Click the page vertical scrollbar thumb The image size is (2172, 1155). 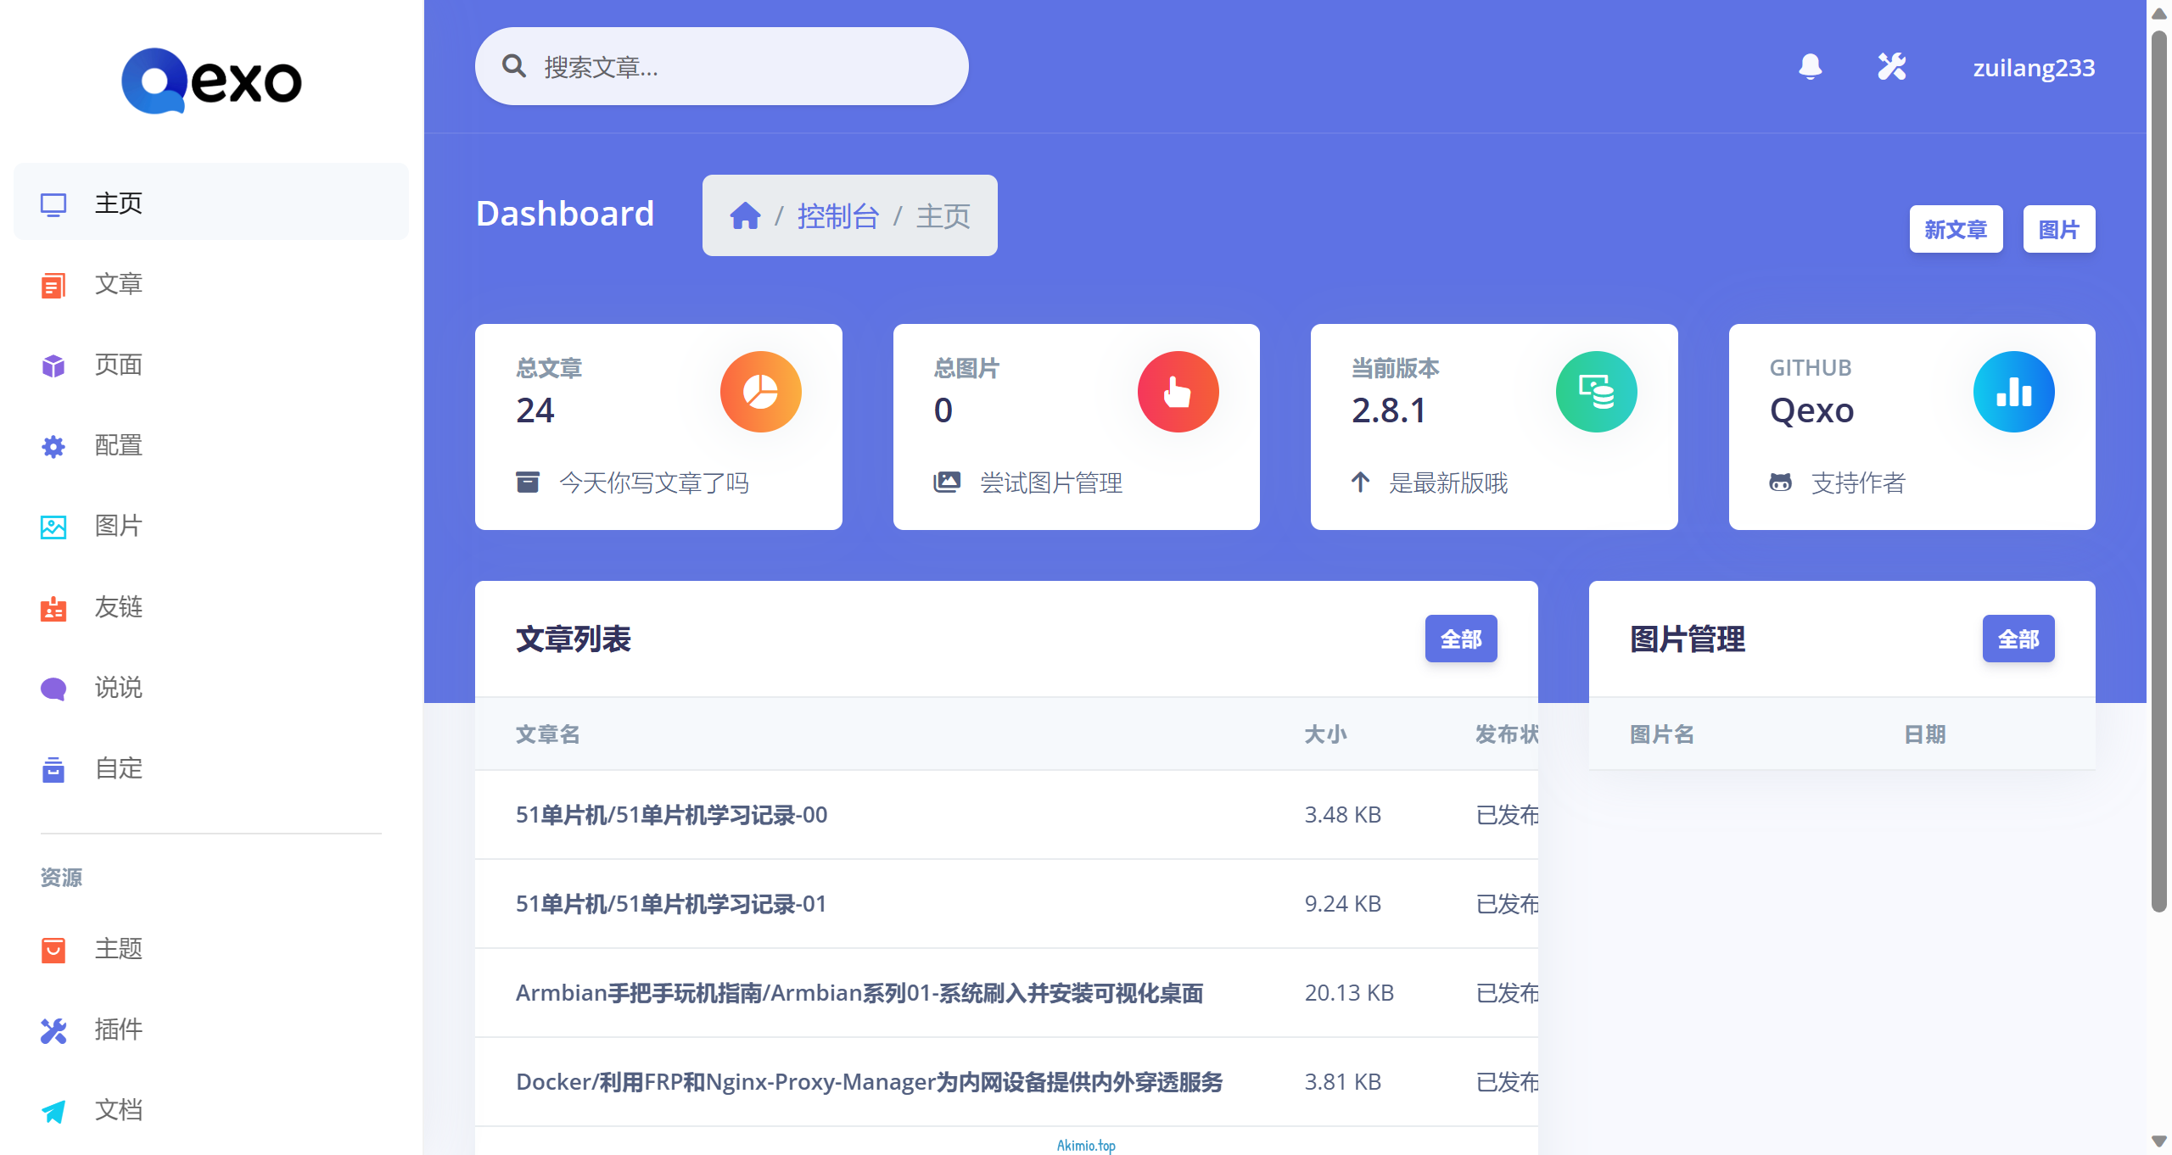pos(2159,471)
